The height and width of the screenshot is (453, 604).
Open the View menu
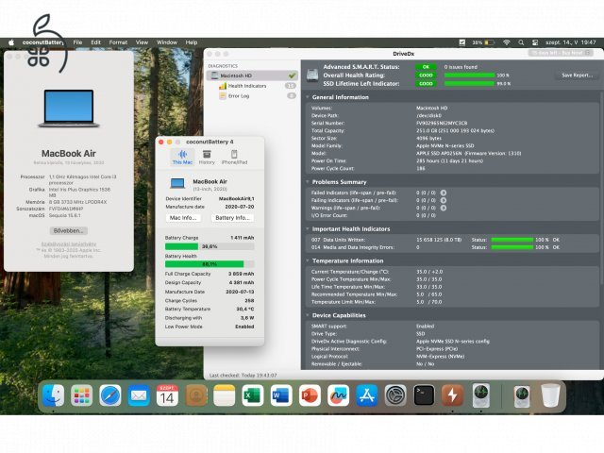[x=142, y=42]
